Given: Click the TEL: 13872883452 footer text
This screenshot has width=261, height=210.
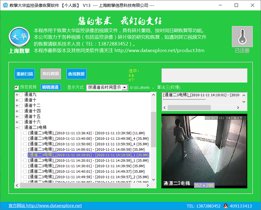Looking at the screenshot, I should [x=204, y=206].
